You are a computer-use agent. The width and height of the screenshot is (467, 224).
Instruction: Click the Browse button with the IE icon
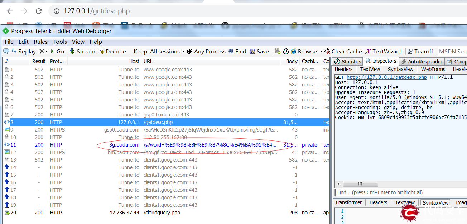[x=304, y=51]
